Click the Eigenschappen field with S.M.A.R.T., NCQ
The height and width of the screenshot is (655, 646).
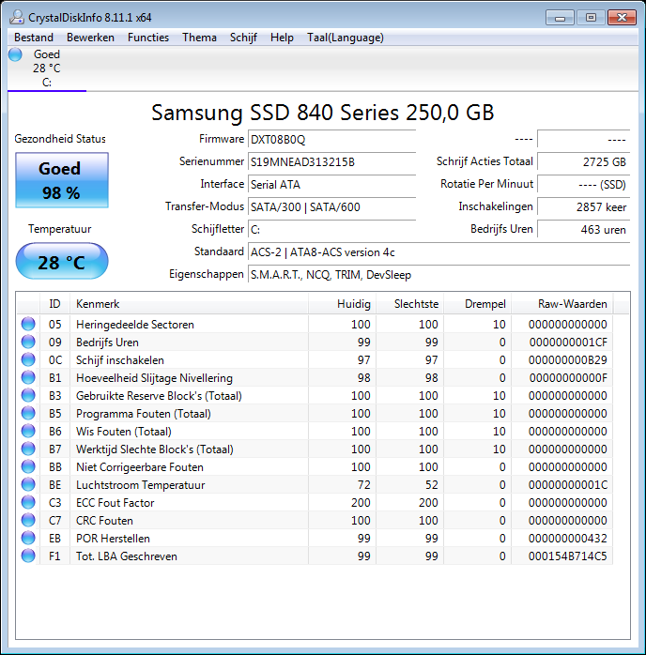(438, 275)
